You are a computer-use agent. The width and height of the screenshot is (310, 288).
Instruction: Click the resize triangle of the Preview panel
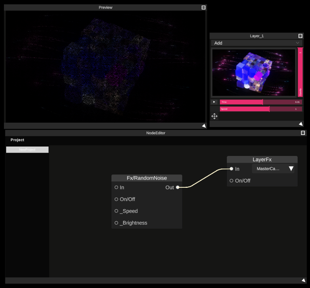204,126
